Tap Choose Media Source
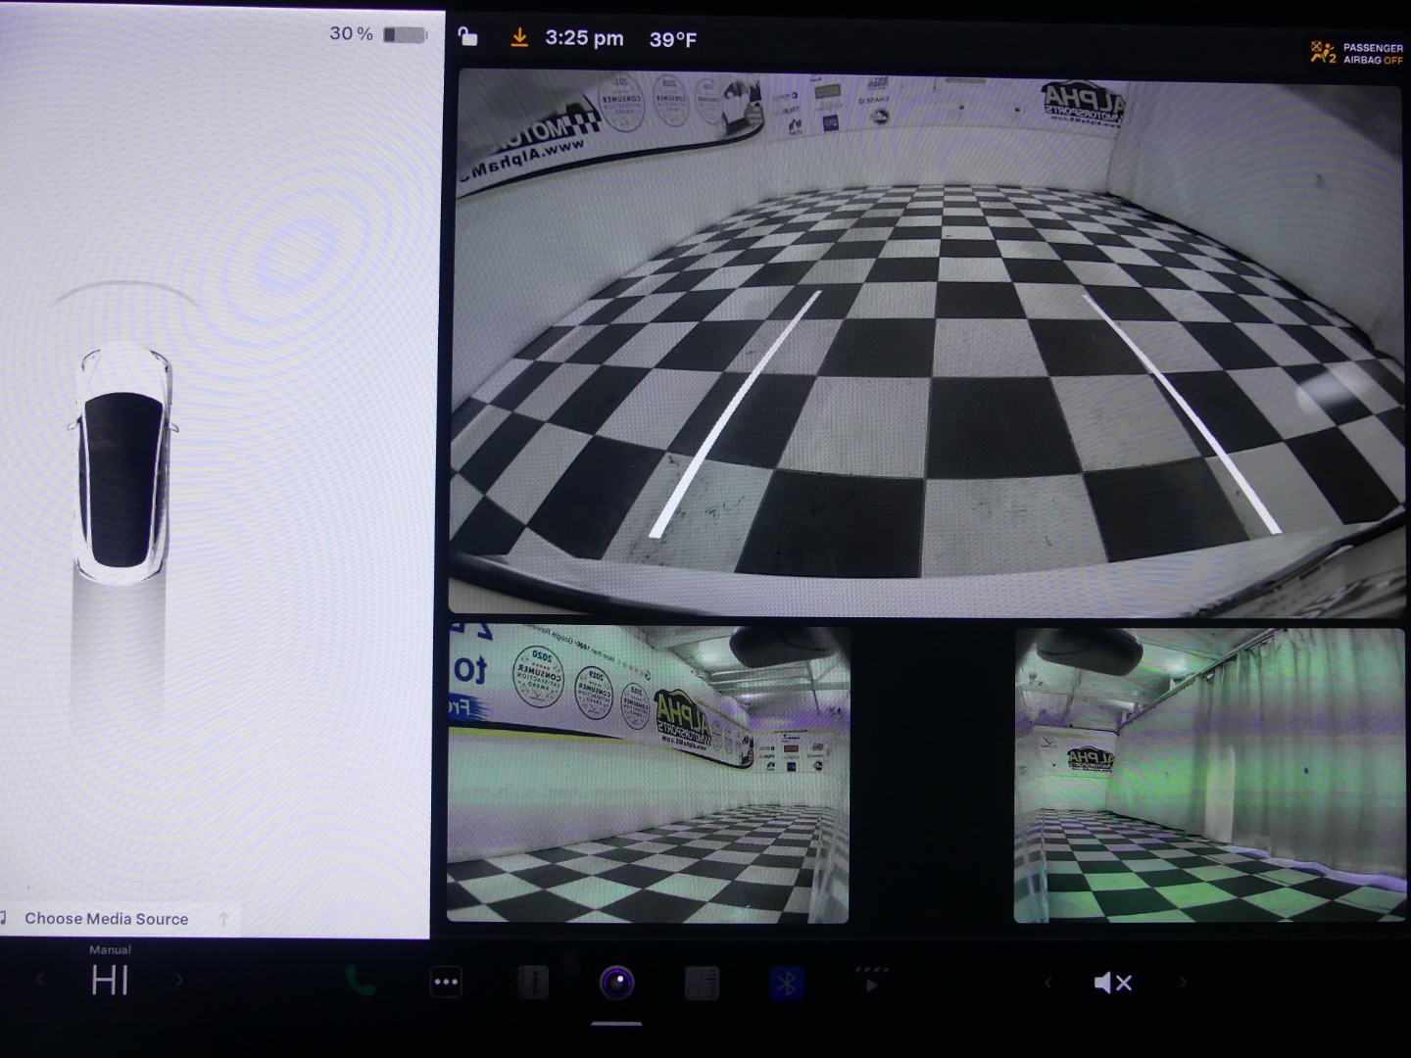This screenshot has height=1058, width=1411. pyautogui.click(x=106, y=919)
